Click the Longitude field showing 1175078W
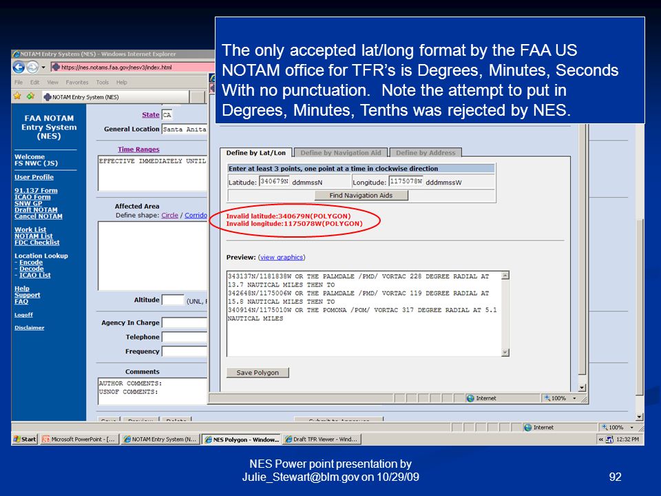 406,181
